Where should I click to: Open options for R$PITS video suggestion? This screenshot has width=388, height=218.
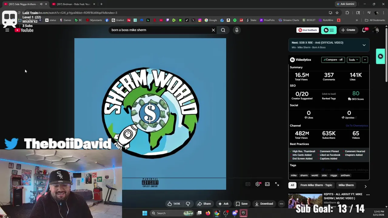(368, 195)
